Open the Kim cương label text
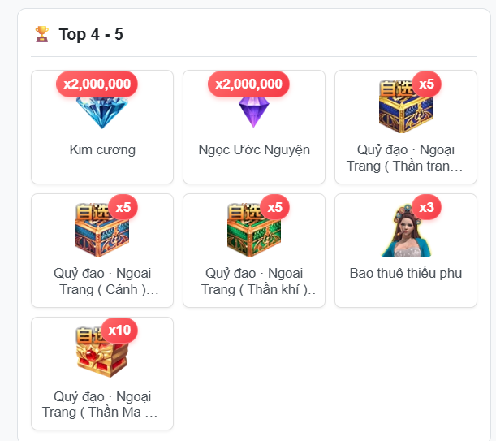 102,150
